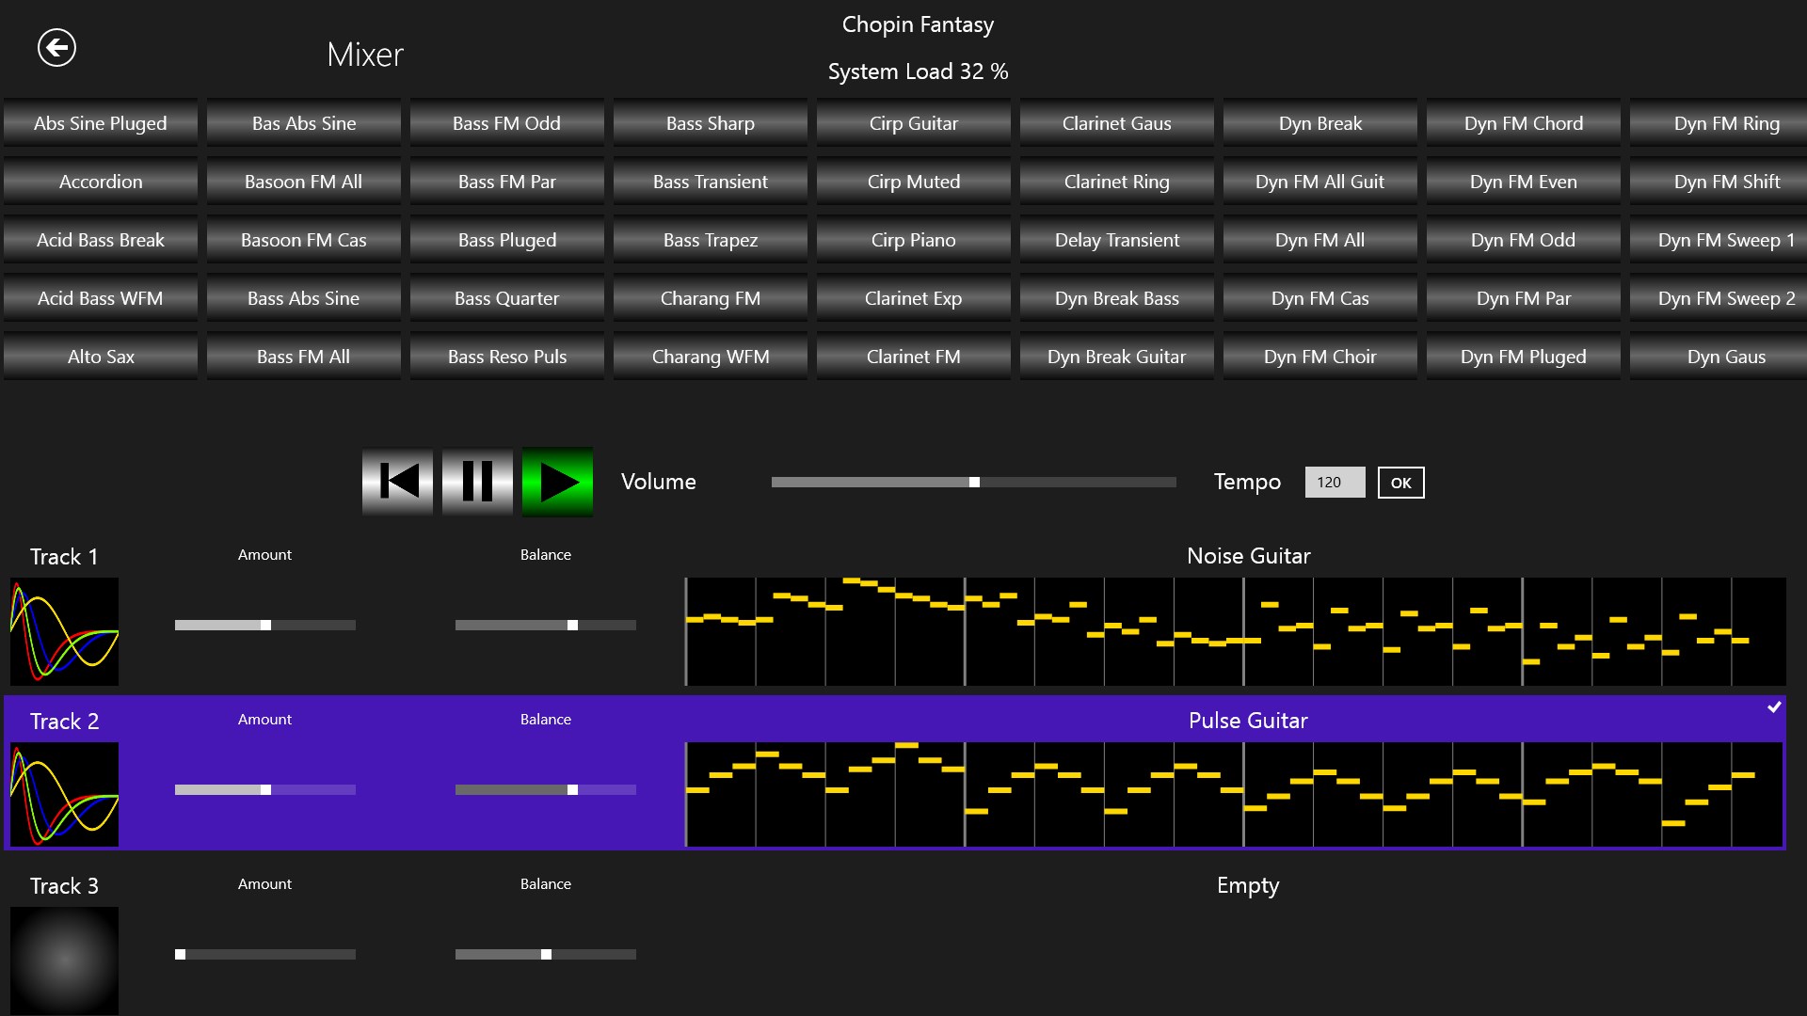Choose the Dyn FM Choir instrument

coord(1319,357)
